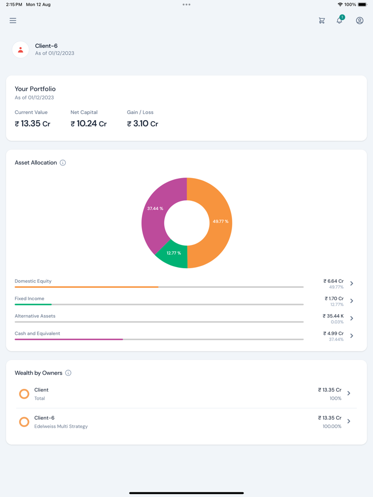Expand Domestic Equity details chevron

[352, 284]
